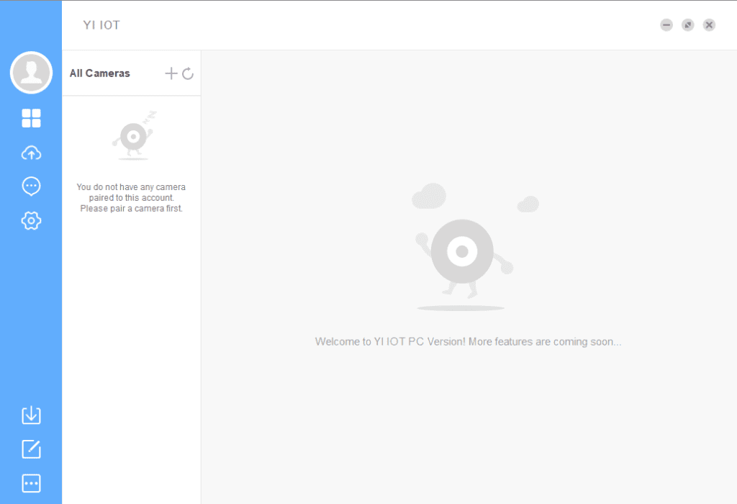Open the downloads icon in sidebar
Image resolution: width=737 pixels, height=504 pixels.
coord(31,415)
